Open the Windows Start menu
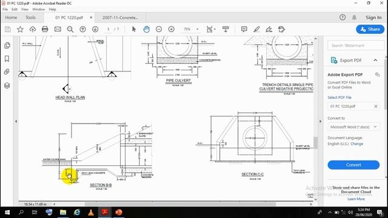The image size is (388, 218). click(7, 213)
